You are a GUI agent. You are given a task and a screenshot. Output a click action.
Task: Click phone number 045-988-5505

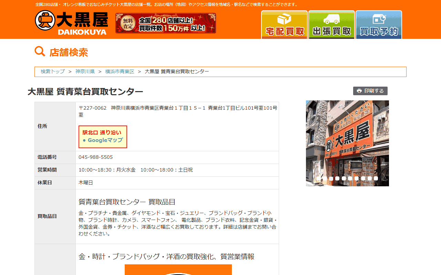click(96, 157)
